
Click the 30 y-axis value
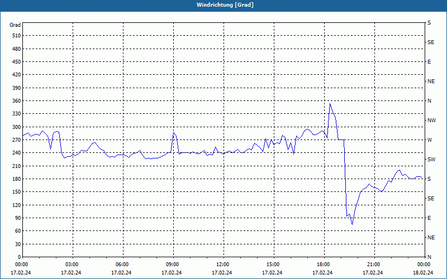click(18, 244)
